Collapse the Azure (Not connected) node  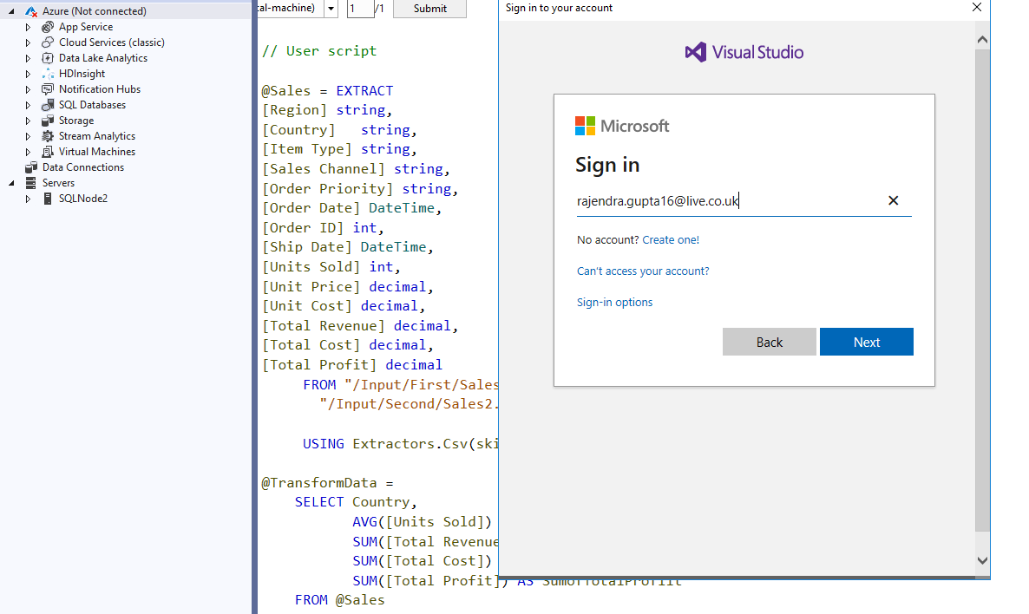[x=11, y=11]
